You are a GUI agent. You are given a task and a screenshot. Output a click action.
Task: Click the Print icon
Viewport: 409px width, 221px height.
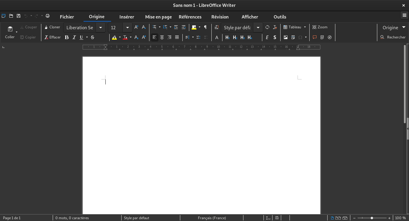48,16
